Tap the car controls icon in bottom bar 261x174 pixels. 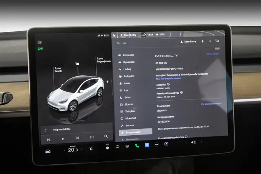pyautogui.click(x=48, y=152)
